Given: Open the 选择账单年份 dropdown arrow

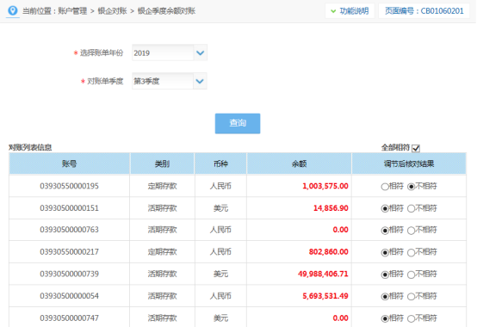Looking at the screenshot, I should (x=200, y=52).
